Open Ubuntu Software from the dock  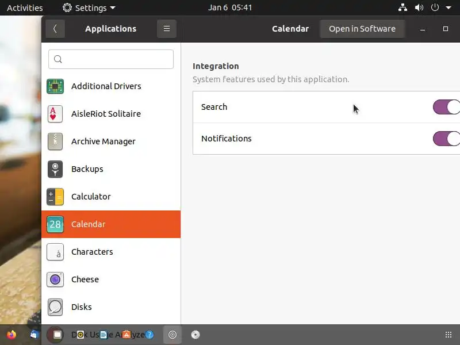coord(126,335)
